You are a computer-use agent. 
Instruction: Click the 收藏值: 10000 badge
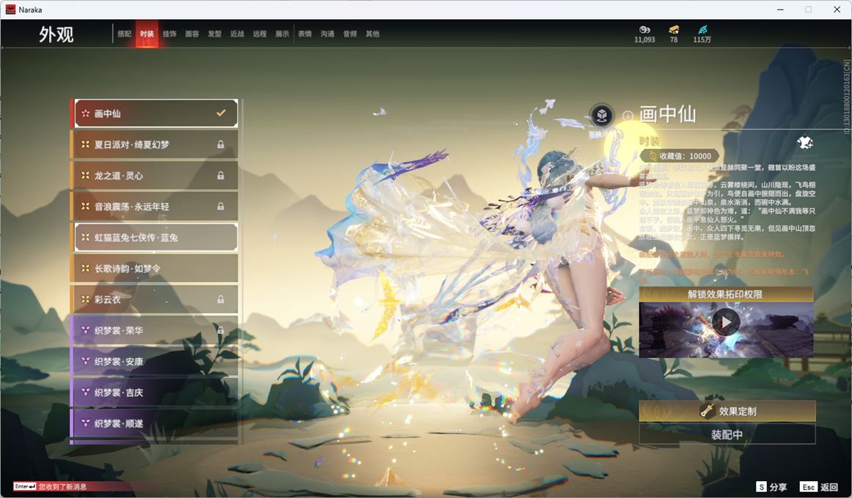[680, 156]
